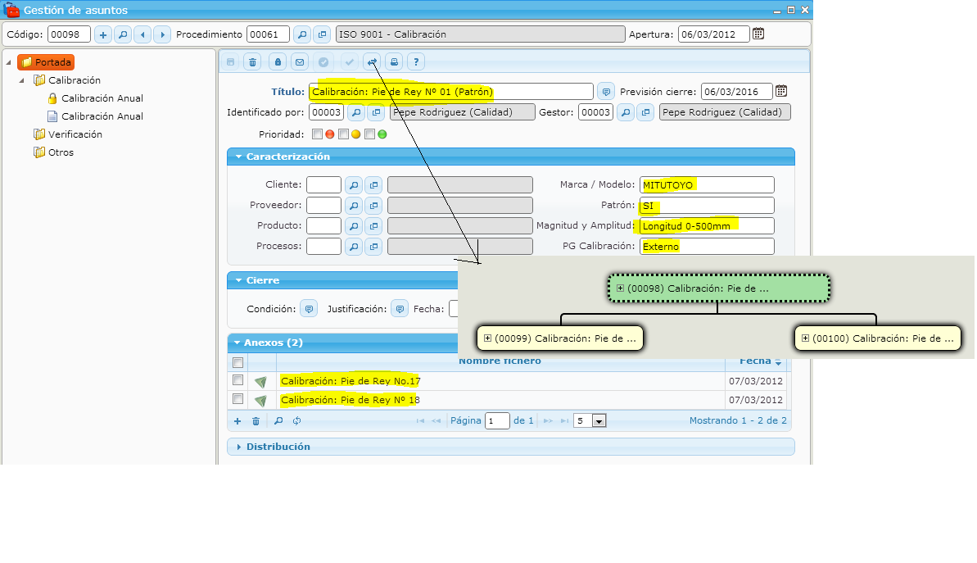Screen dimensions: 977x563
Task: Collapse the Portada tree node arrow
Action: [8, 62]
